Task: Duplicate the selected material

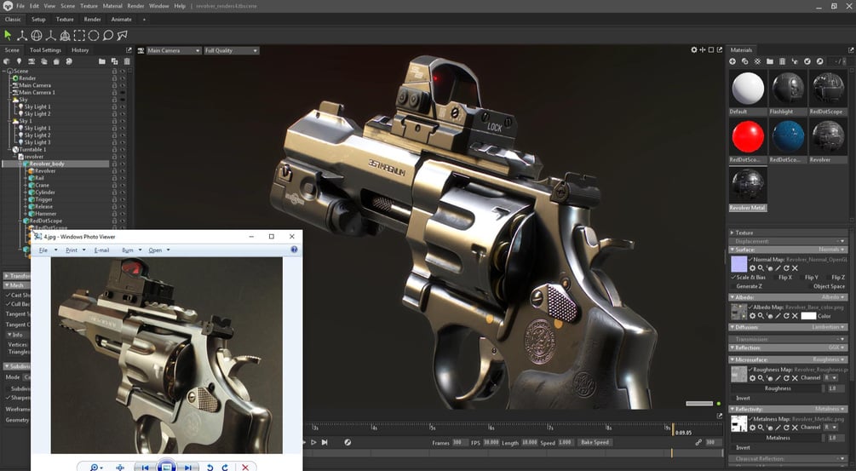Action: point(744,61)
